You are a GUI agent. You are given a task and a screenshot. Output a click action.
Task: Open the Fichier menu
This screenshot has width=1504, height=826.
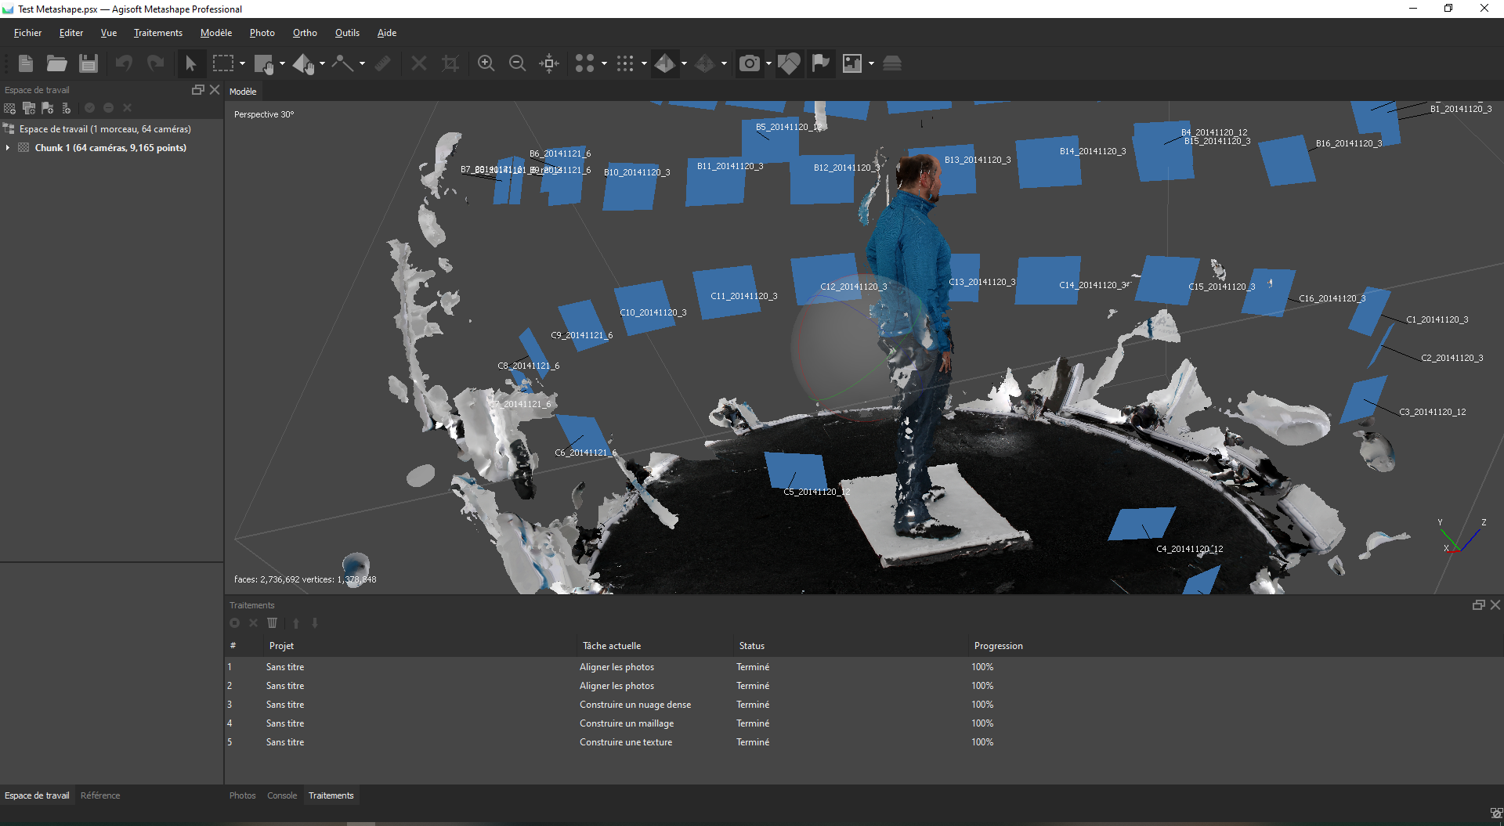pyautogui.click(x=27, y=33)
